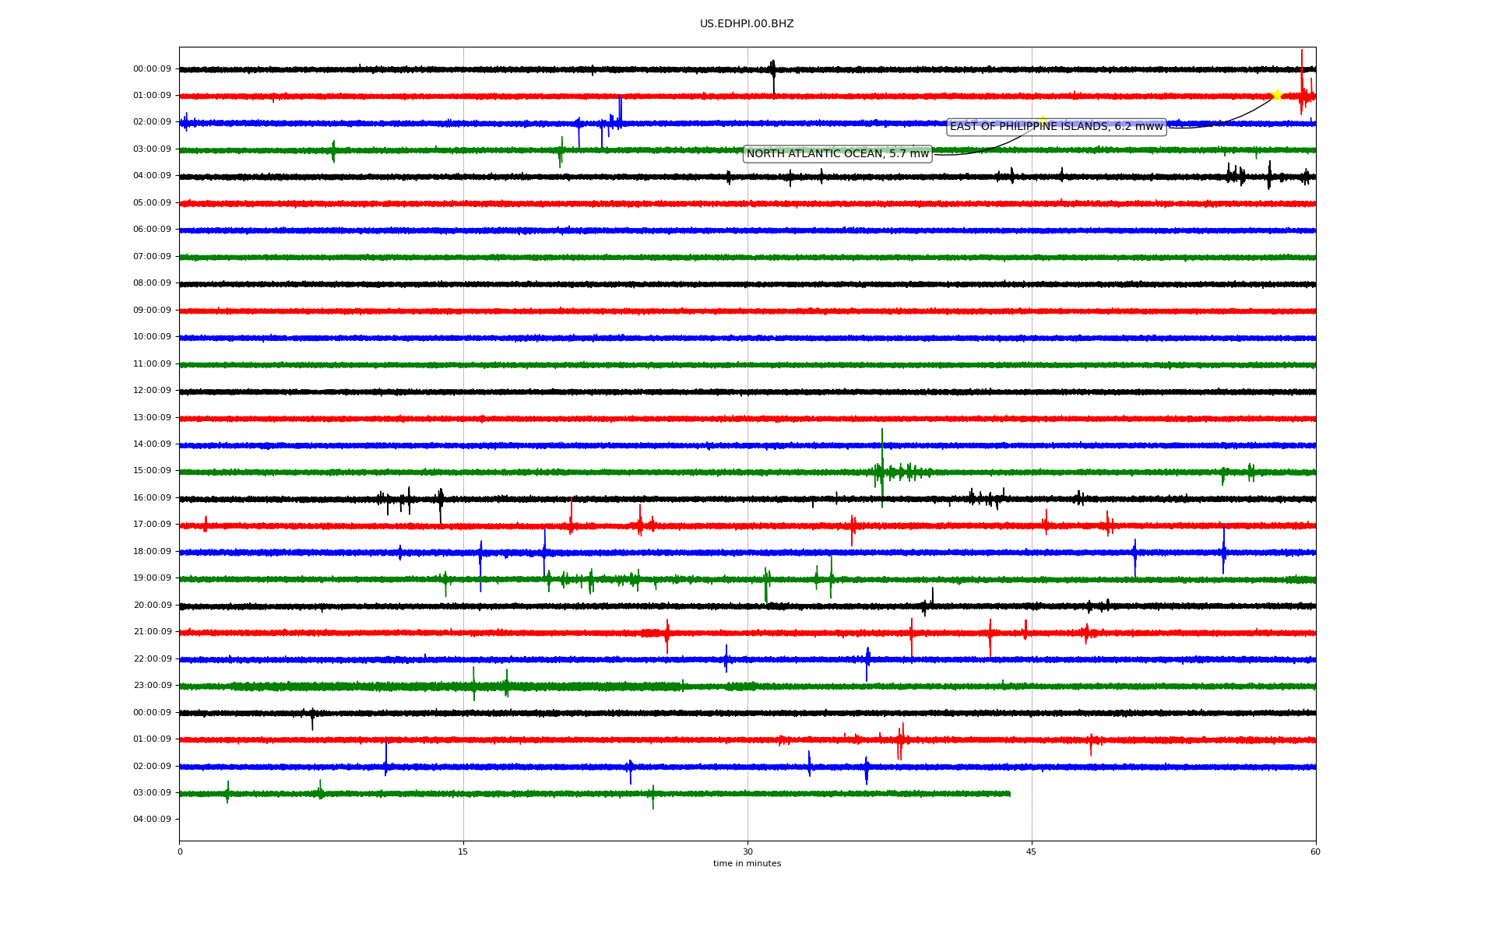Click the x-axis tick label 15
1495x934 pixels.
(x=463, y=851)
